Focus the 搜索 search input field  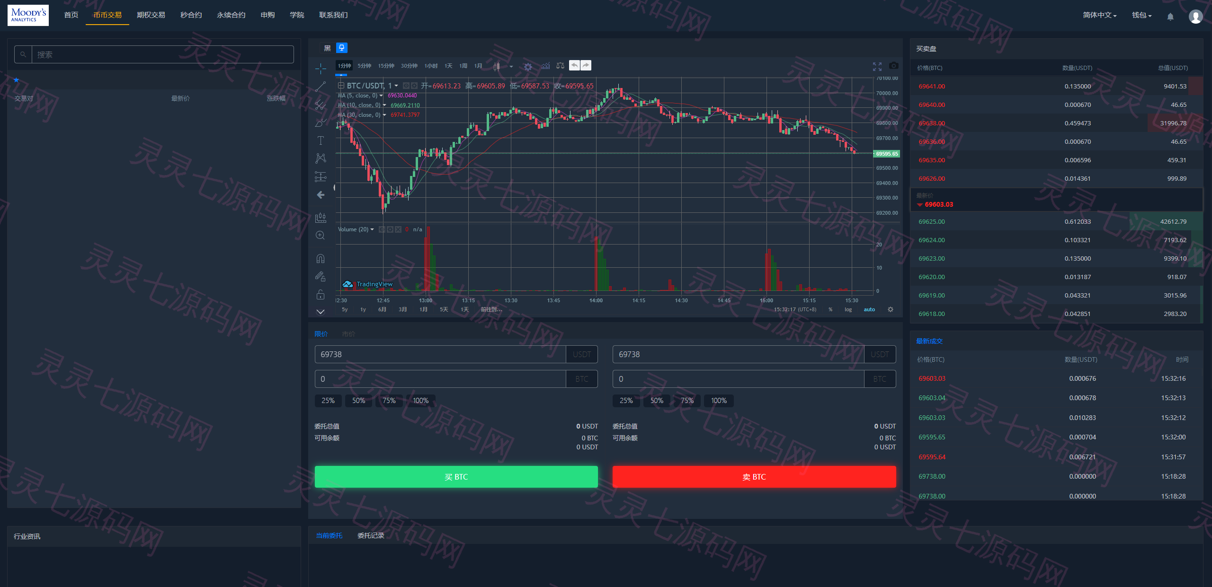[x=162, y=54]
